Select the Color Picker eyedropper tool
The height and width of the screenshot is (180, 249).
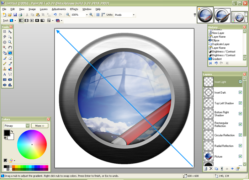point(10,64)
